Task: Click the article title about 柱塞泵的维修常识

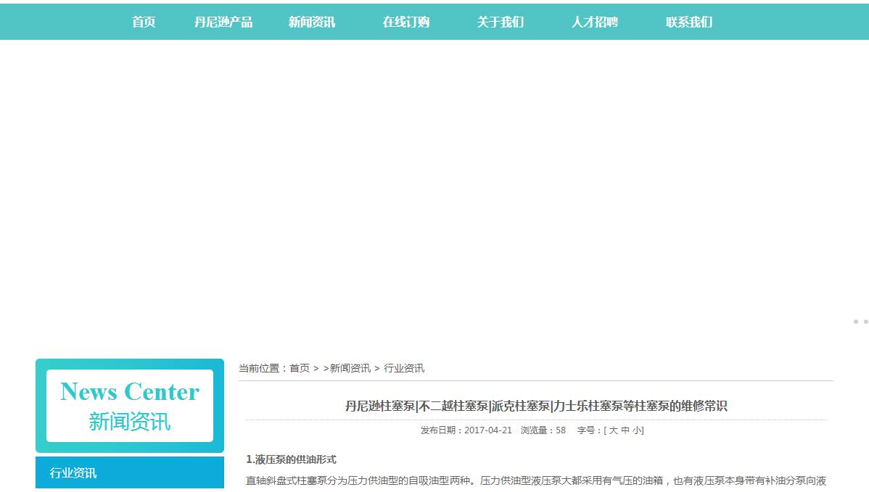Action: coord(536,406)
